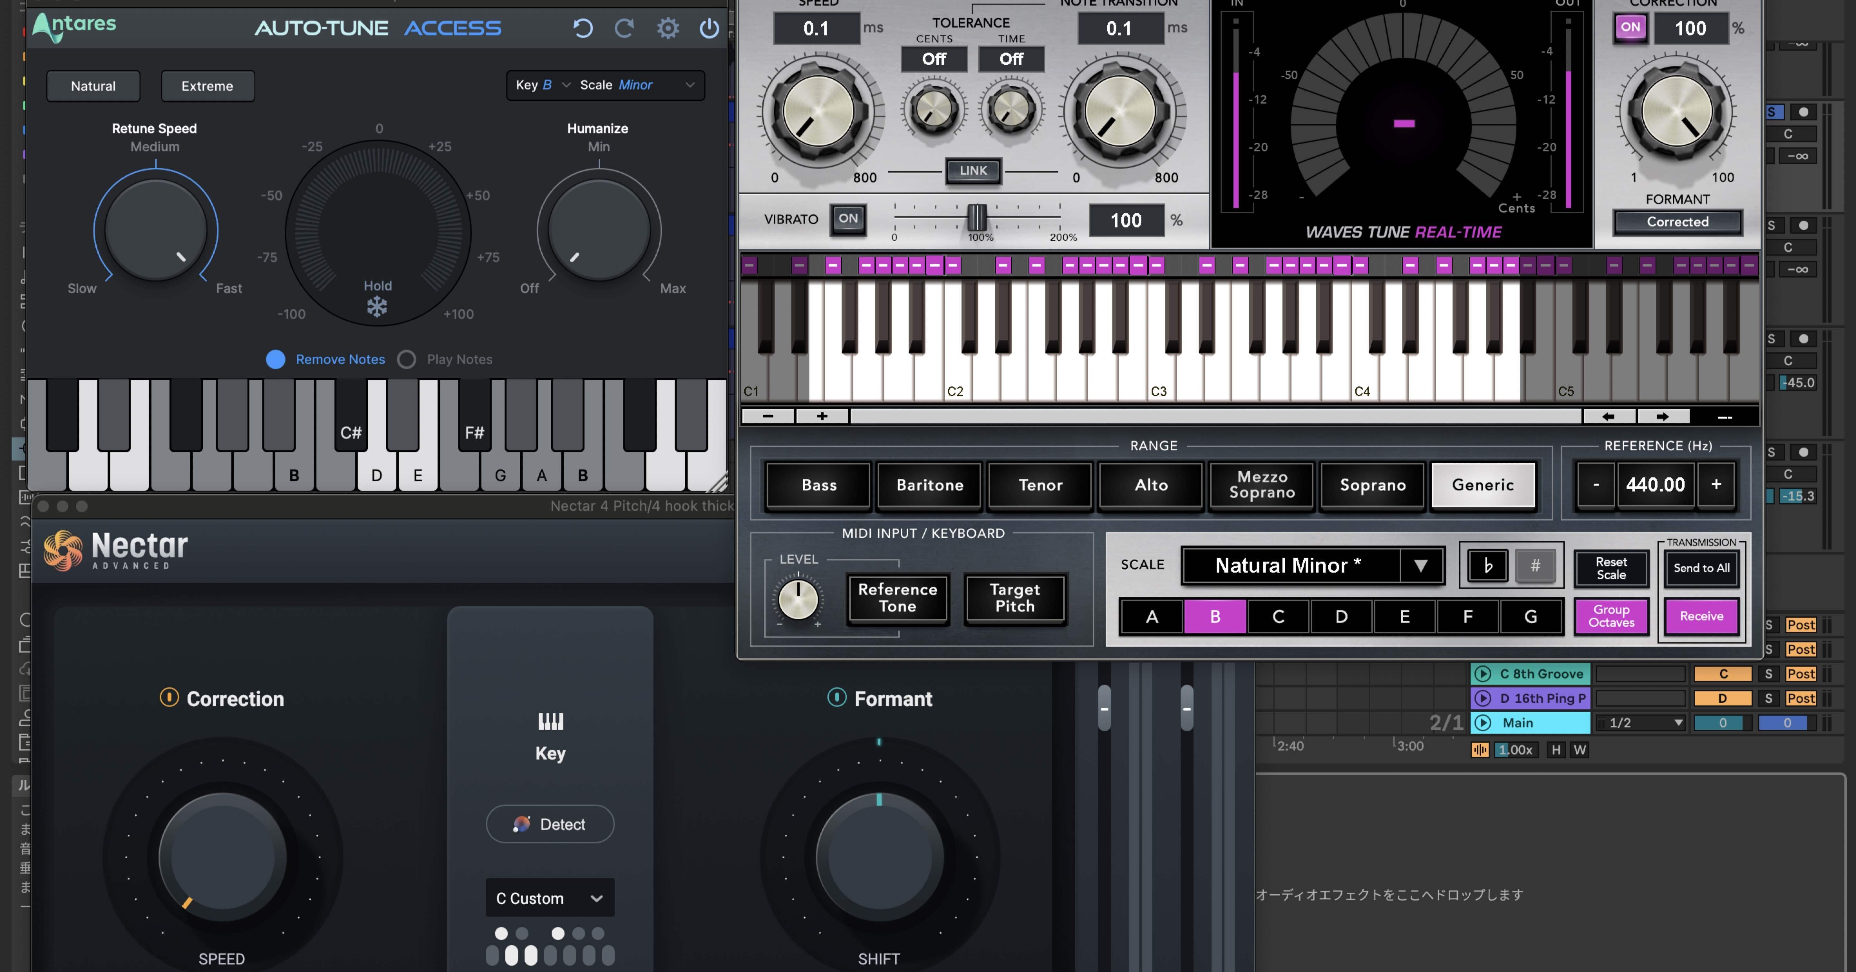Select root note A in Waves scale

coord(1151,617)
